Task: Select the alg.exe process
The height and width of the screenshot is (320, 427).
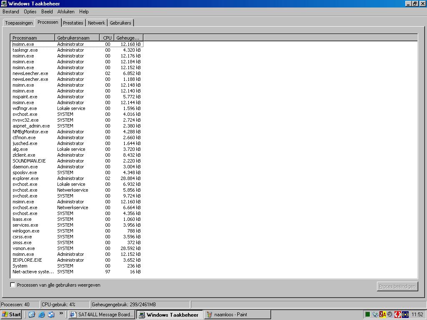Action: point(77,149)
